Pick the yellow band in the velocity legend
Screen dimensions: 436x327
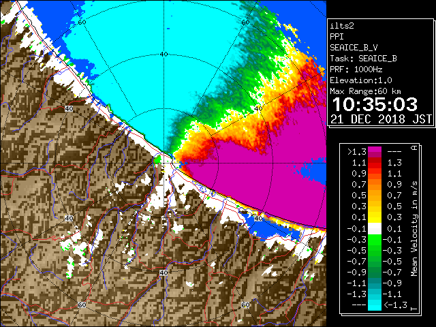pyautogui.click(x=375, y=217)
